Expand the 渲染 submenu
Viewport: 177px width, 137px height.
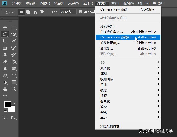pyautogui.click(x=128, y=107)
